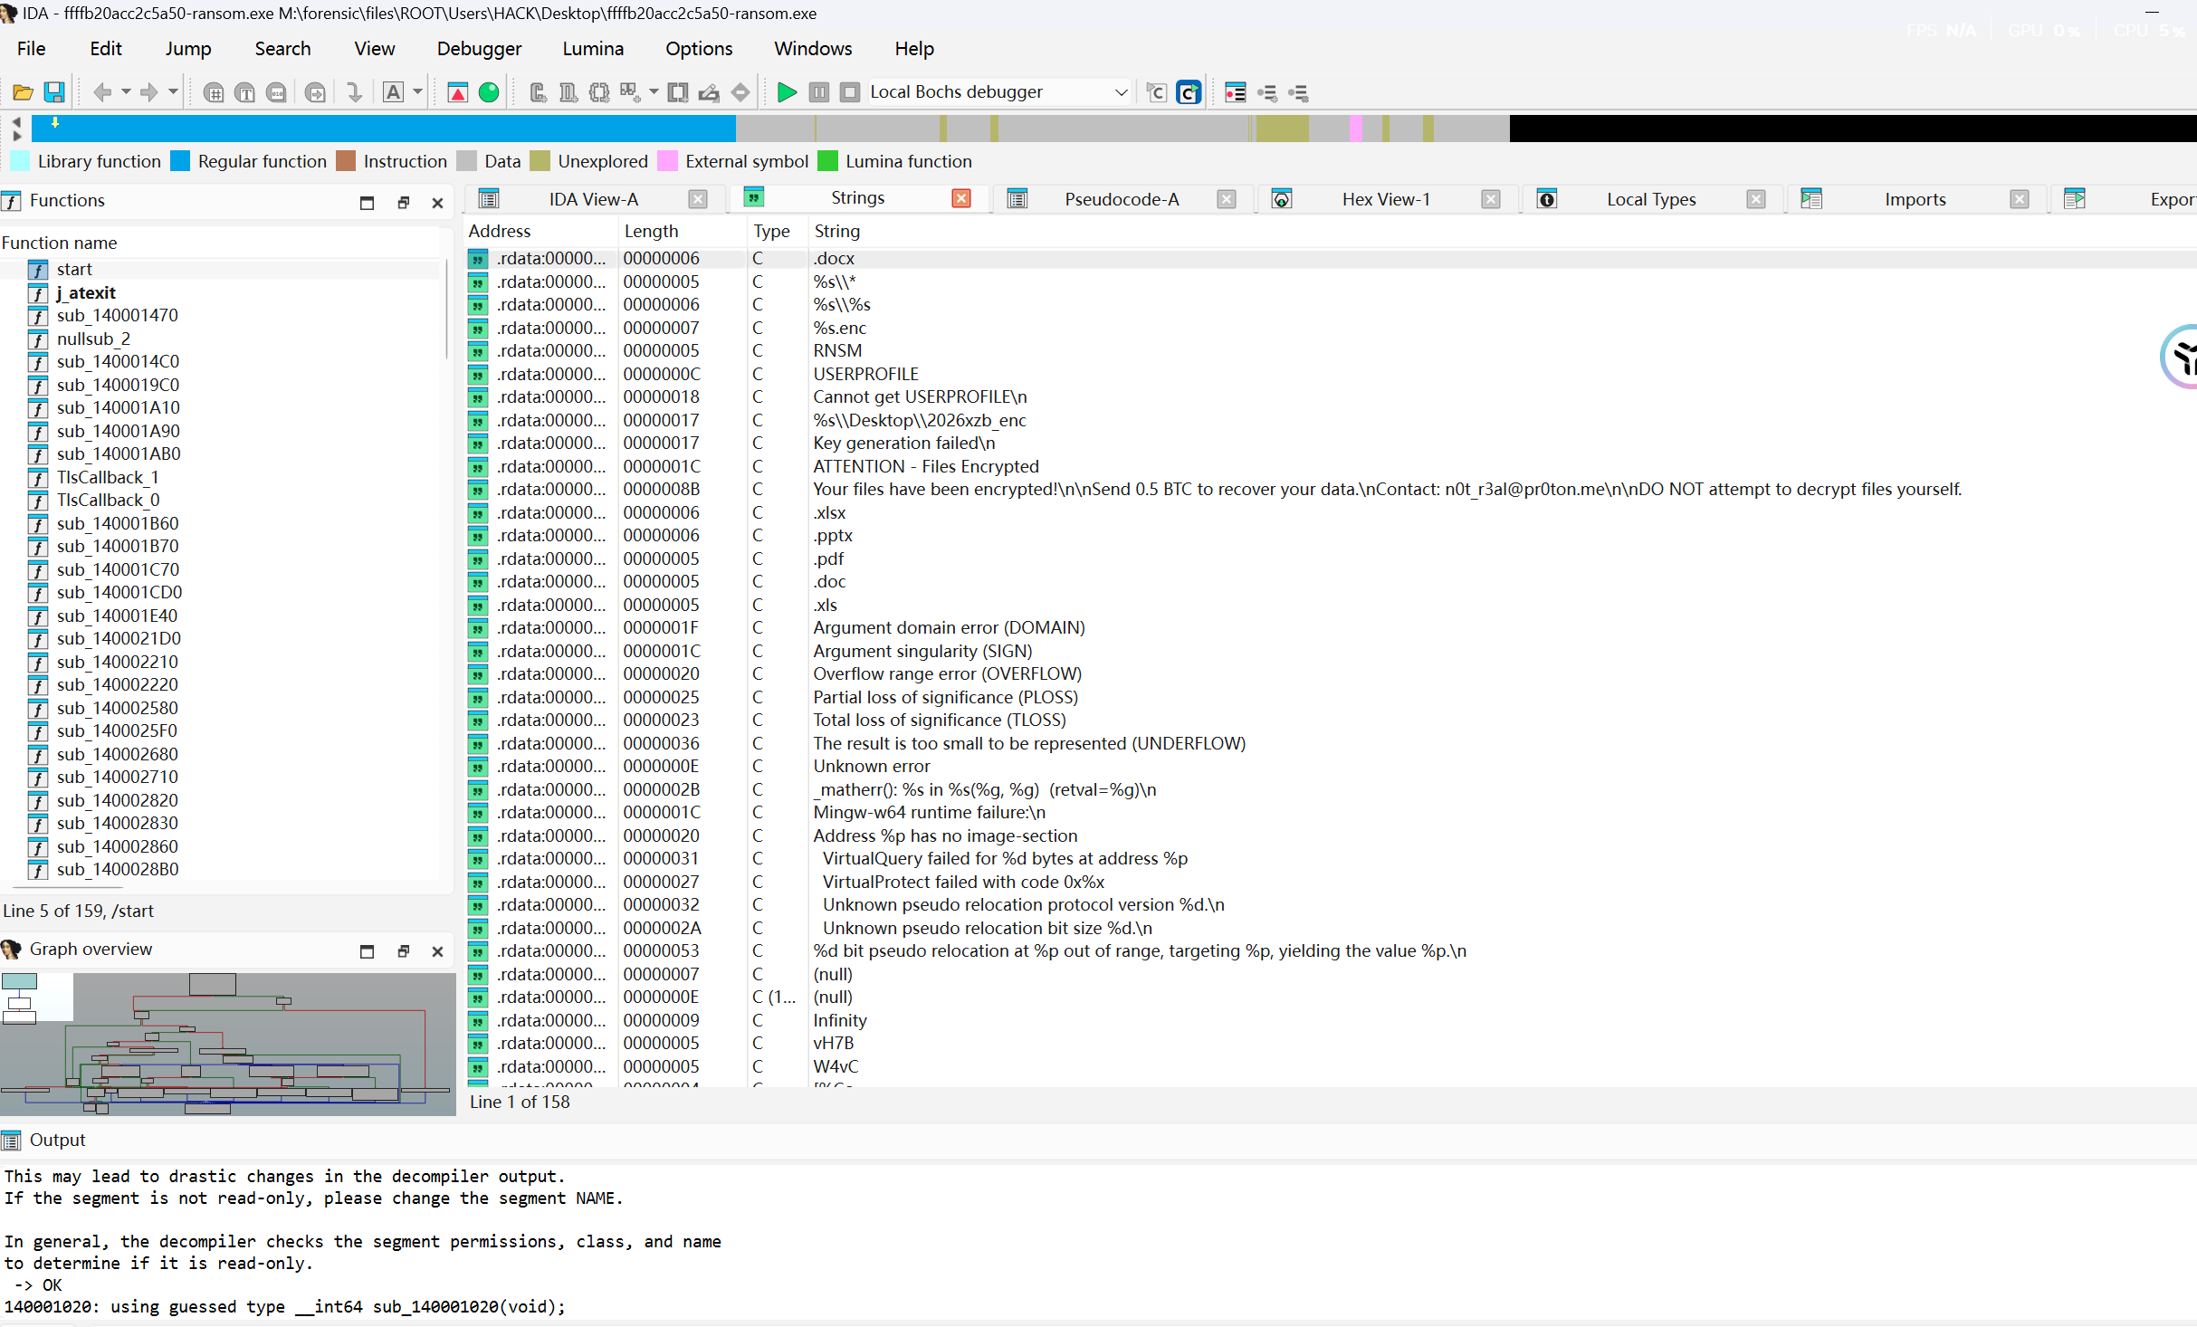This screenshot has width=2197, height=1327.
Task: Terminate the process with the stop icon
Action: pos(849,92)
